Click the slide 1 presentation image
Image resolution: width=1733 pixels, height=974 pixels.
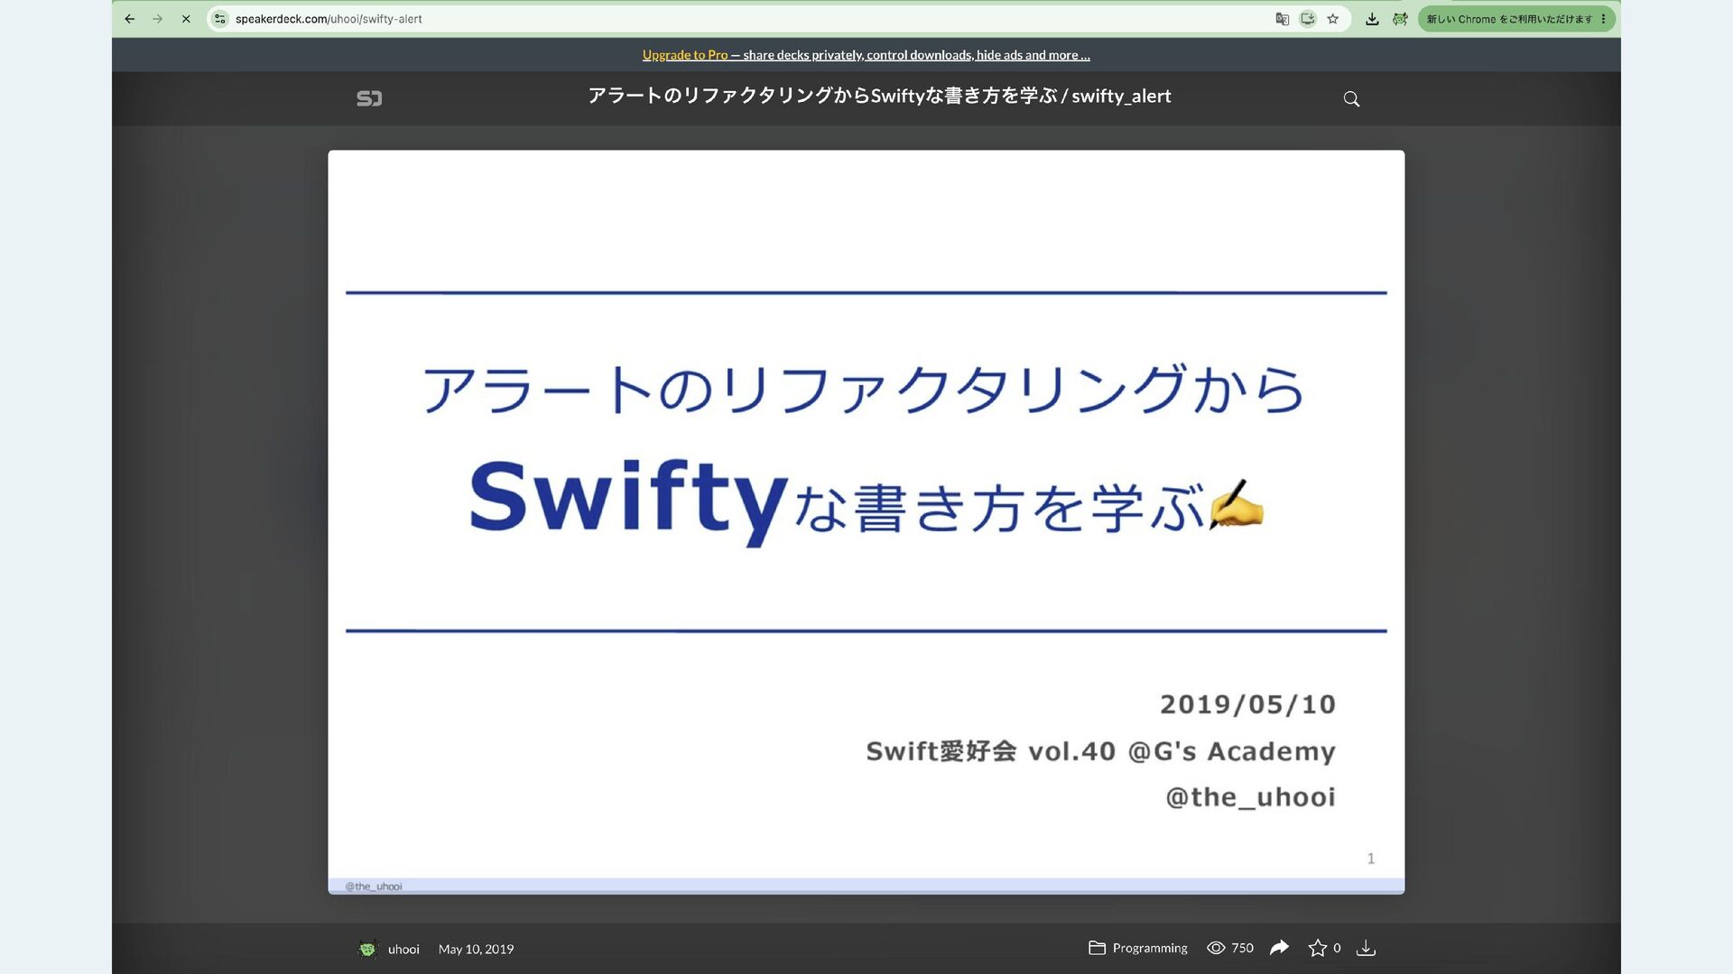click(x=866, y=521)
